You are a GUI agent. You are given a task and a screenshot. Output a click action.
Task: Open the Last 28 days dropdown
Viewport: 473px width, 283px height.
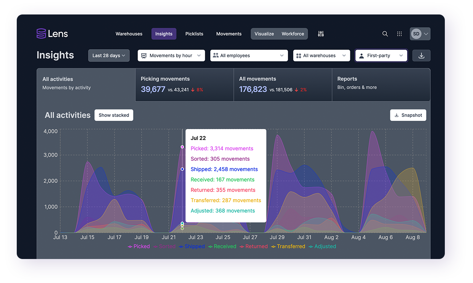(109, 55)
